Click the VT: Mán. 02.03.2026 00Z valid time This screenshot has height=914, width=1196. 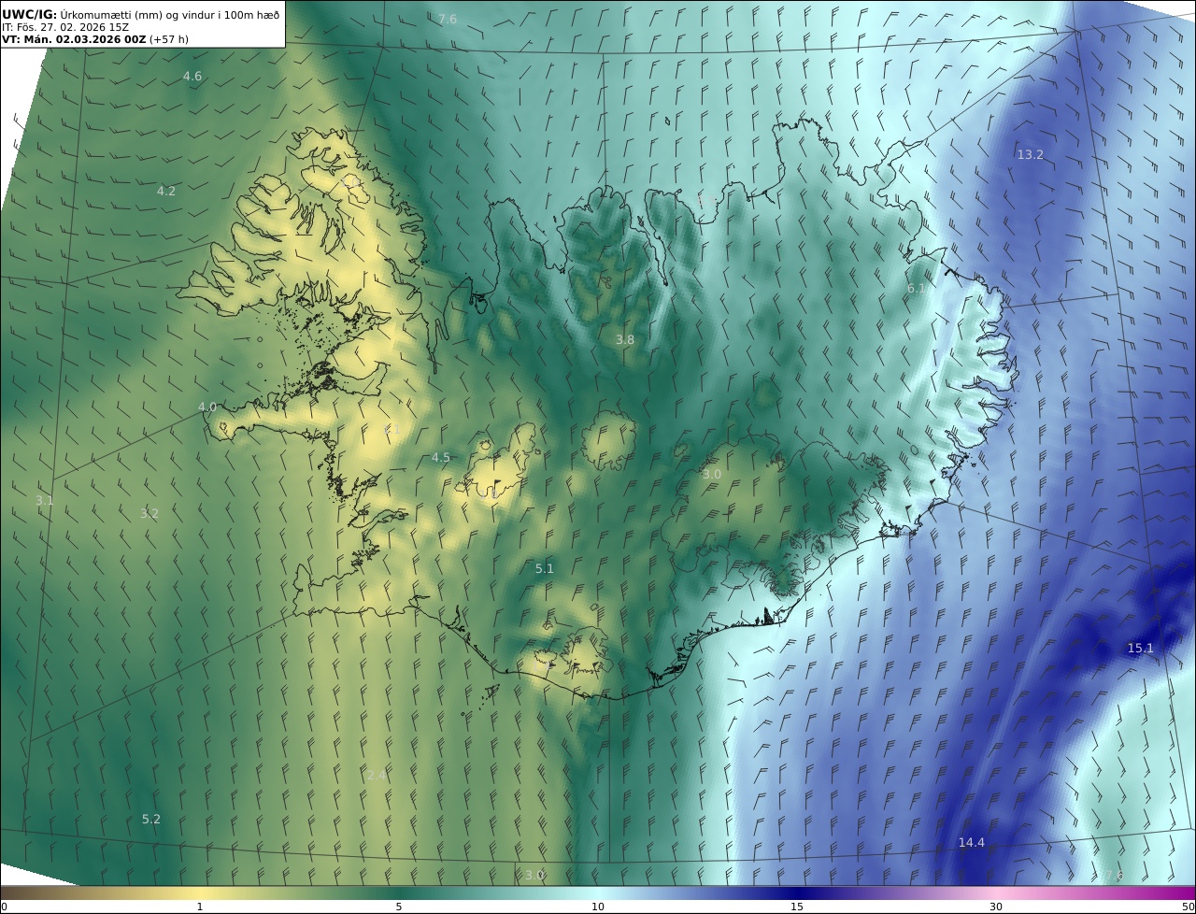click(74, 39)
